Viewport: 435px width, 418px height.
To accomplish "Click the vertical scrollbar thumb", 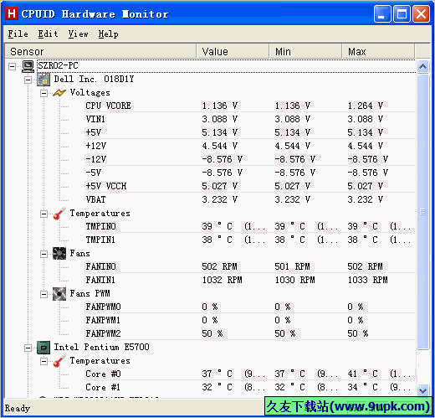I will pos(423,212).
